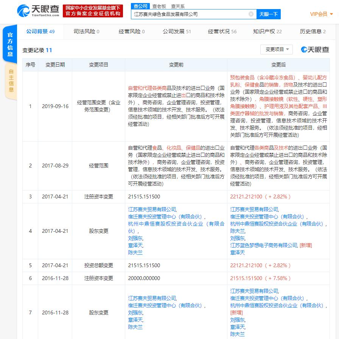Click 变更前 章泽天 in row 7
Viewport: 339px width, 339px height.
[135, 320]
